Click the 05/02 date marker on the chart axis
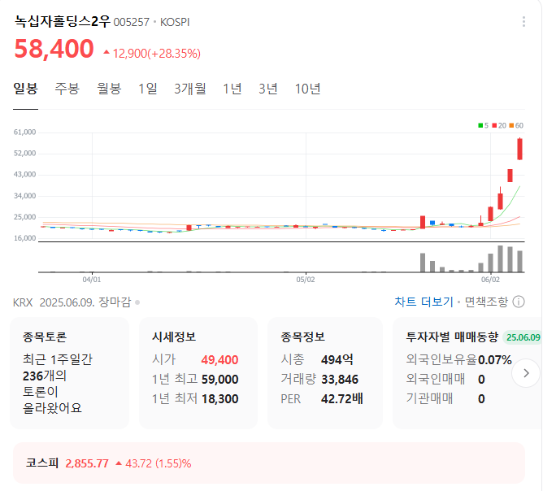Screen dimensions: 543x491 pos(306,280)
